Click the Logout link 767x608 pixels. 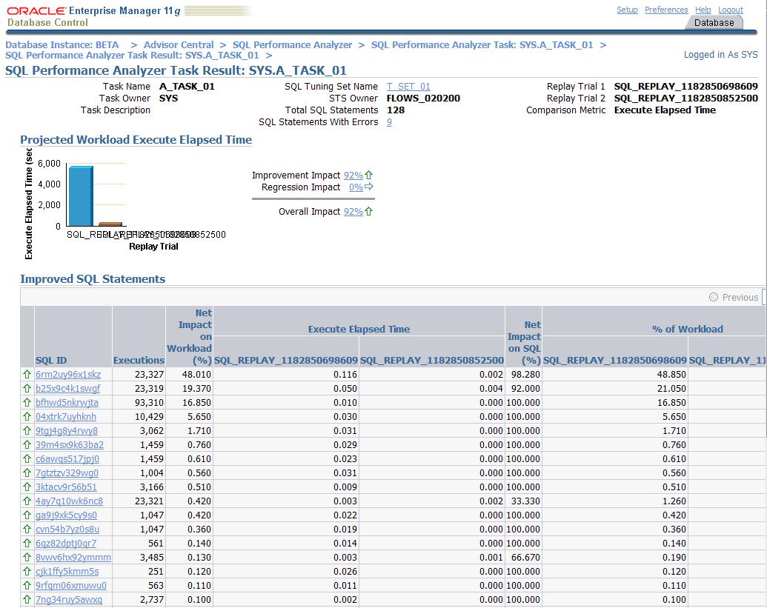tap(730, 10)
